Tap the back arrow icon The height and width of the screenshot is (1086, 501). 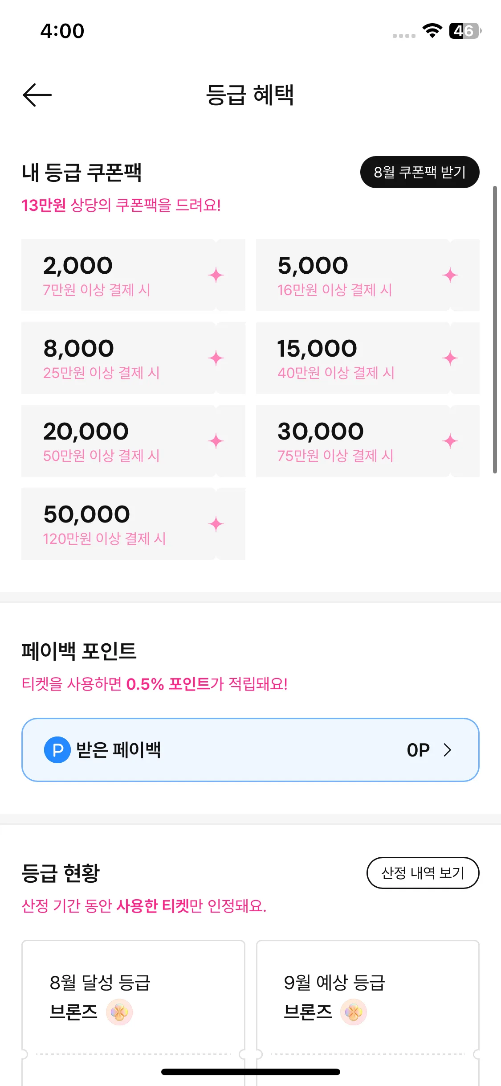[x=37, y=95]
